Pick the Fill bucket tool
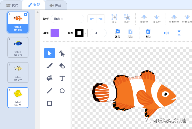Image resolution: width=192 pixels, height=129 pixels. (50, 78)
